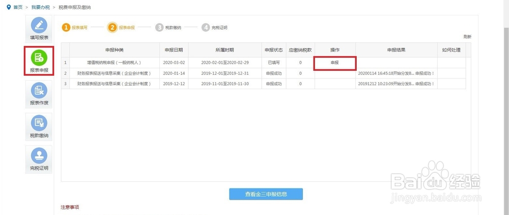The height and width of the screenshot is (215, 509).
Task: Go to step 1 报表填写
Action: tap(75, 28)
